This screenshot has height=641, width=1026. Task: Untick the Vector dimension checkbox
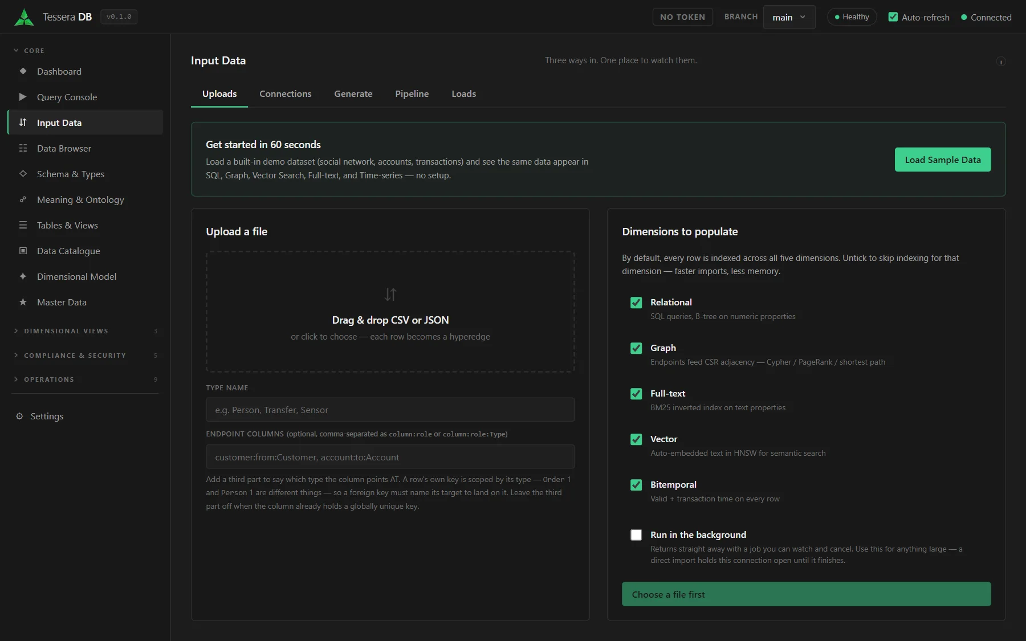[x=636, y=439]
